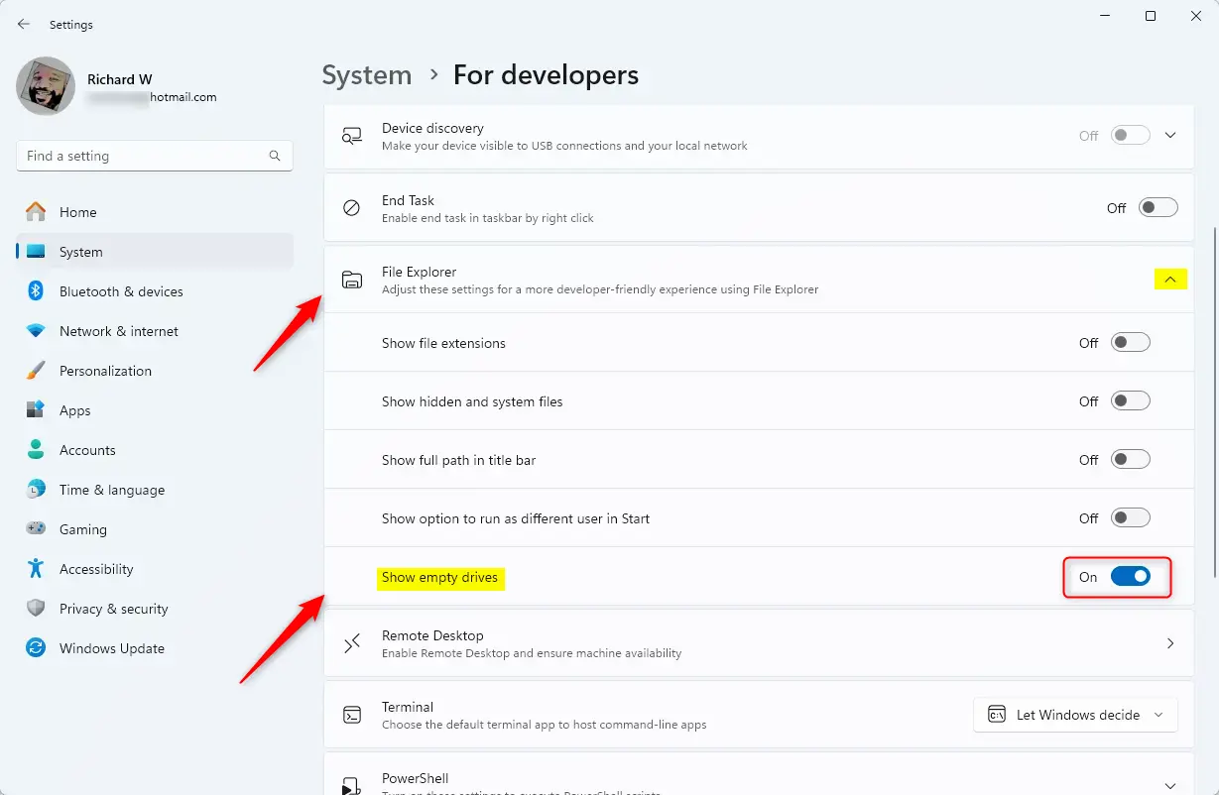The height and width of the screenshot is (795, 1219).
Task: Open Accessibility settings
Action: pos(95,569)
